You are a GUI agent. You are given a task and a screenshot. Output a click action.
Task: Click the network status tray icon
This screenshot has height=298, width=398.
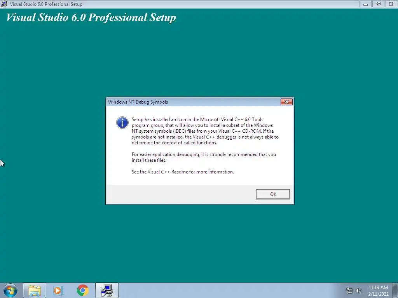tap(349, 291)
